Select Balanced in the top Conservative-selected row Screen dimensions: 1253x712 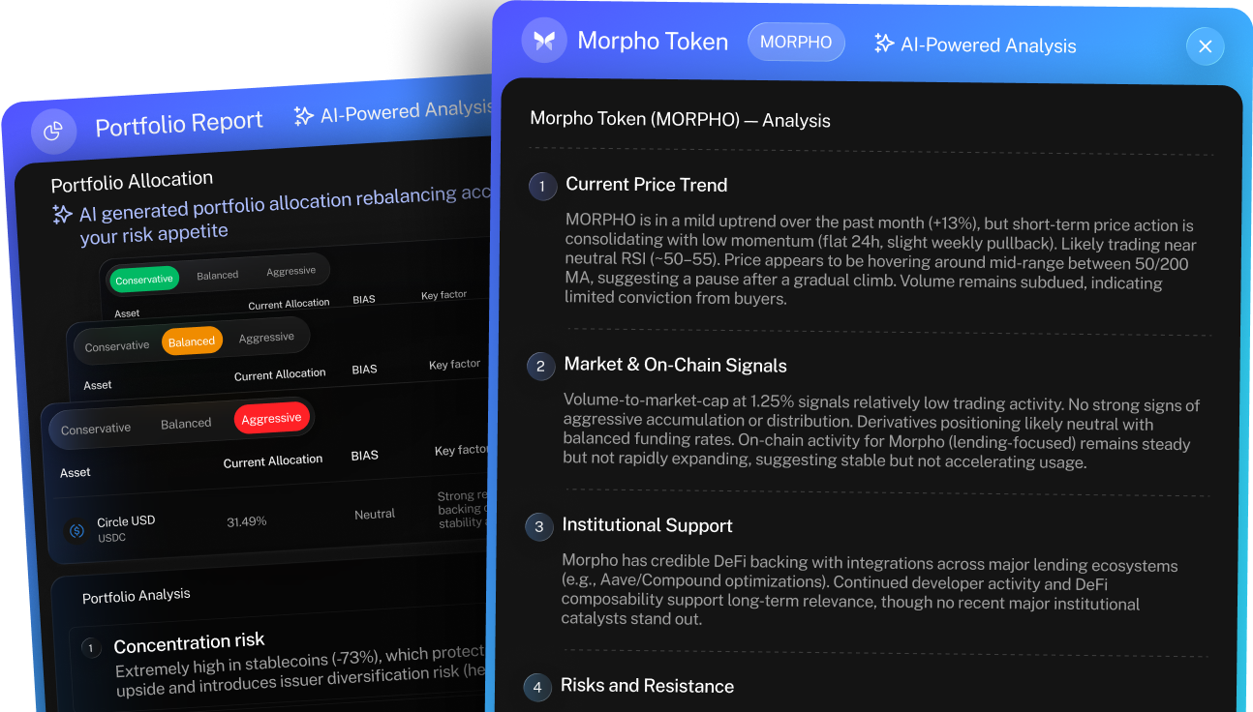[x=218, y=275]
